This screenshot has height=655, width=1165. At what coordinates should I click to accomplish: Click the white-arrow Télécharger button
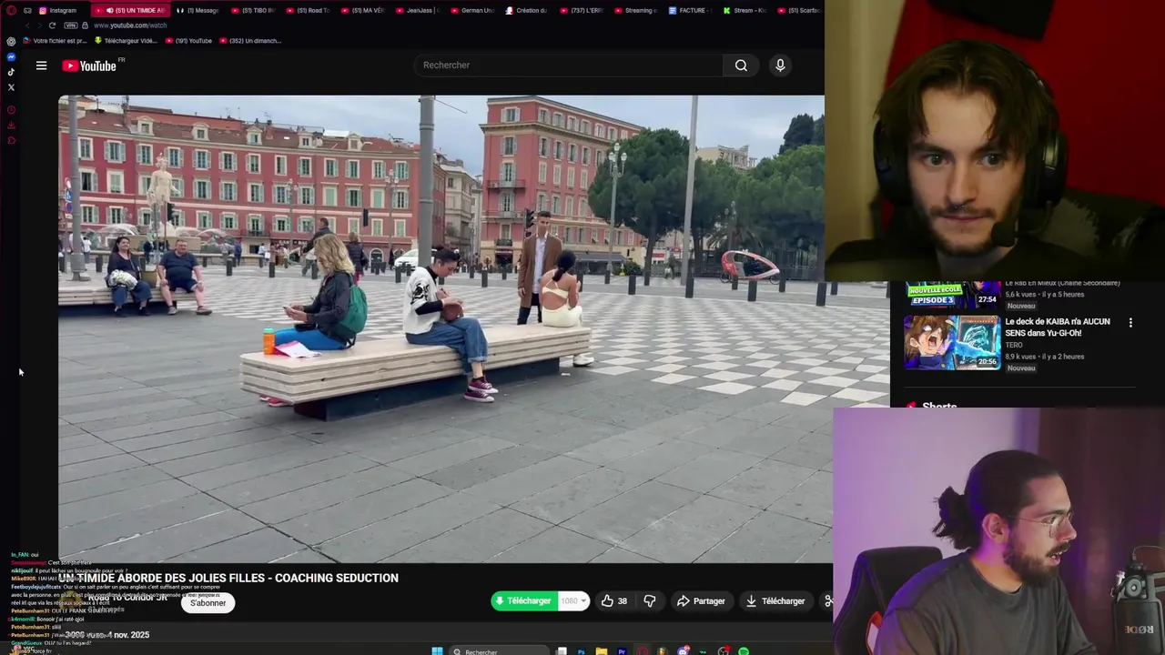click(x=775, y=601)
